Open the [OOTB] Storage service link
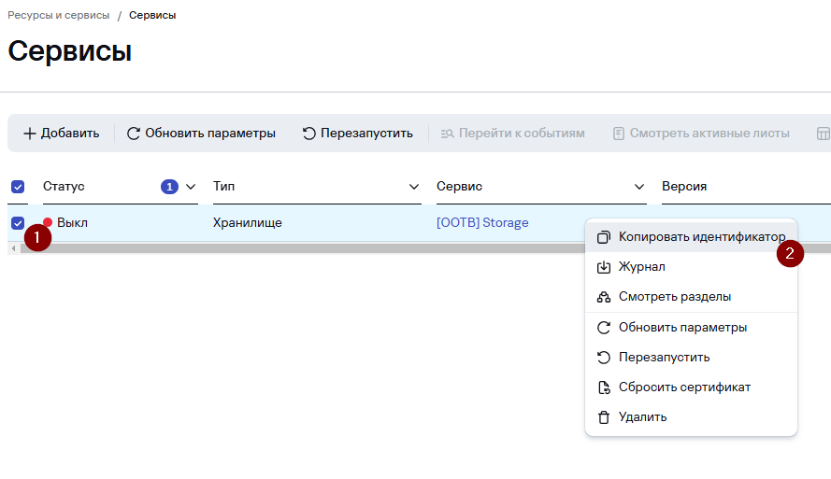This screenshot has height=479, width=831. (482, 223)
